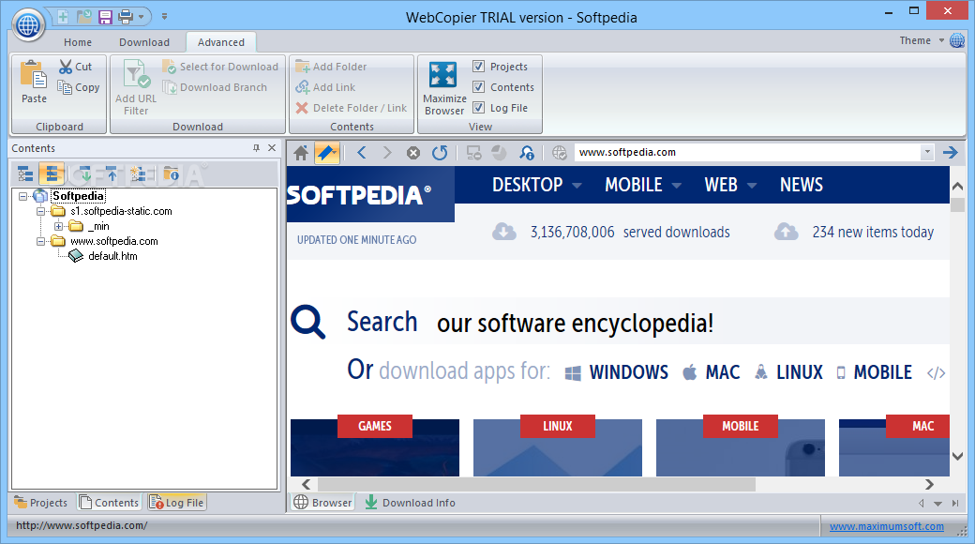
Task: Close the Contents panel
Action: tap(272, 148)
